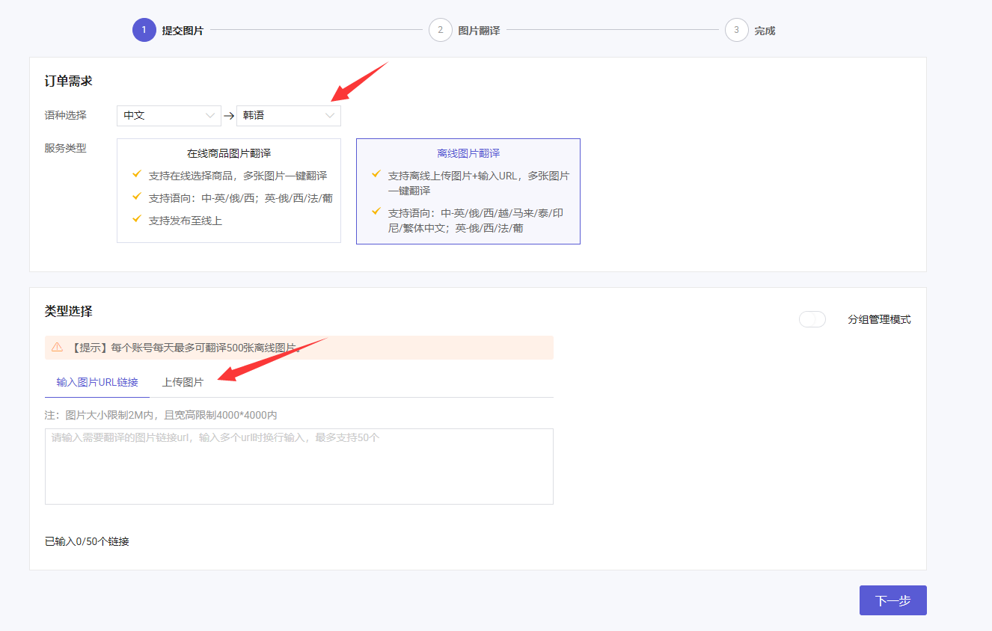Click the 图片翻译 step label
Viewport: 992px width, 631px height.
tap(479, 31)
